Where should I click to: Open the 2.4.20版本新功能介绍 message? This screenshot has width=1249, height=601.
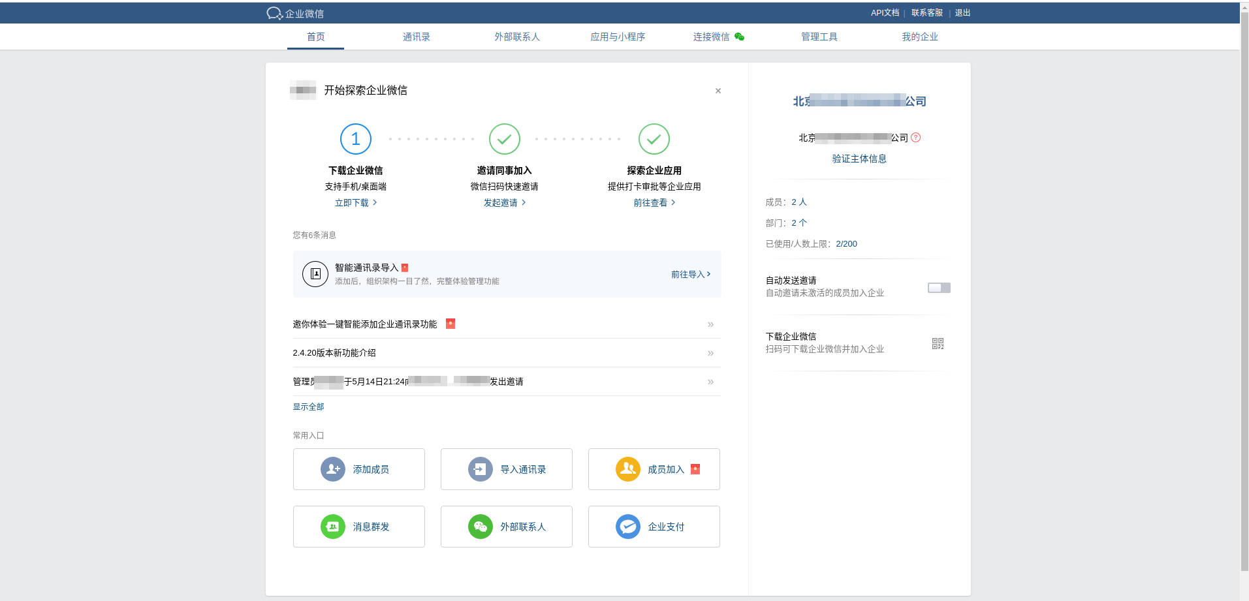point(334,353)
